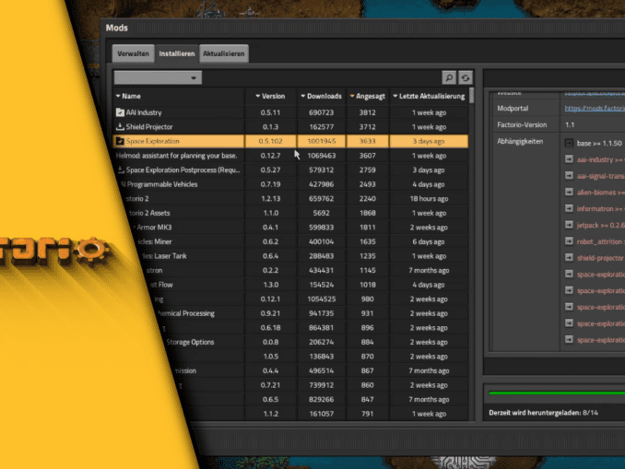Open the Aktualisieren tab
The height and width of the screenshot is (469, 625).
click(224, 54)
